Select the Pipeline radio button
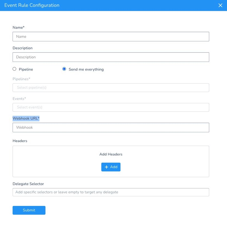The height and width of the screenshot is (227, 227). point(14,69)
